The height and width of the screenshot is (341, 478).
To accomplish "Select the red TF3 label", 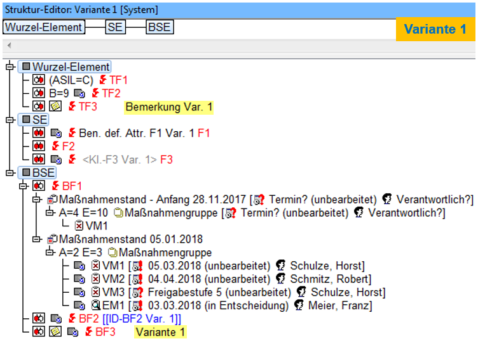I will pos(88,106).
